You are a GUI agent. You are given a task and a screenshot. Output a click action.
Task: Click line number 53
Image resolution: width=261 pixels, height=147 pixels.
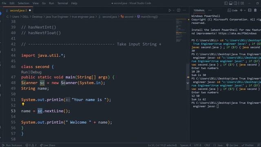pyautogui.click(x=13, y=111)
